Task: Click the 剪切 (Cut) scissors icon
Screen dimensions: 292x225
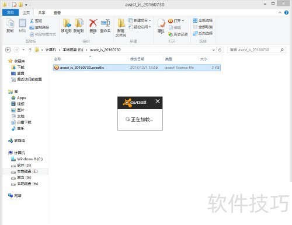Action: click(36, 21)
